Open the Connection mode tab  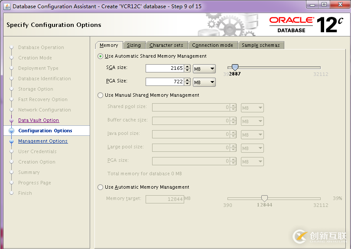(213, 45)
